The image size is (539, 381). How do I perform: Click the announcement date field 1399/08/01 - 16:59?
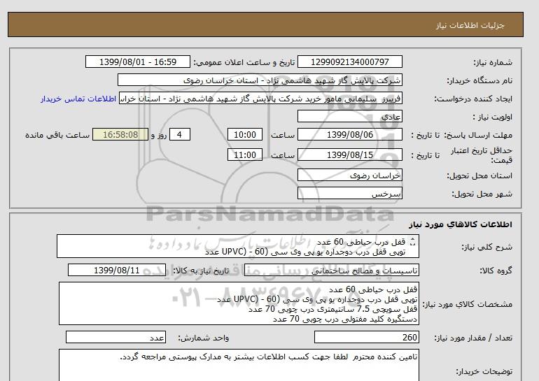click(137, 62)
